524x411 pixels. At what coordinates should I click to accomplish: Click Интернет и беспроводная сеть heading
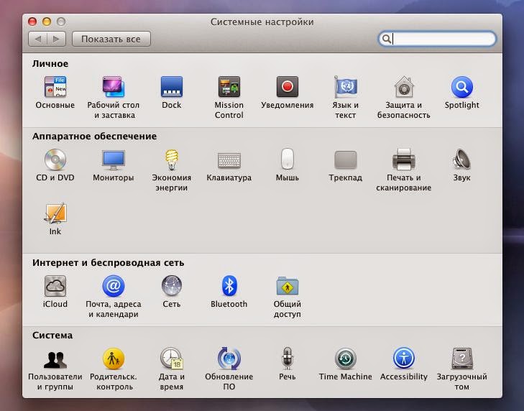pos(109,263)
